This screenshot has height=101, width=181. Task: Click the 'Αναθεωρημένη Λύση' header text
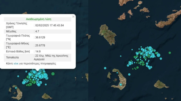39,19
